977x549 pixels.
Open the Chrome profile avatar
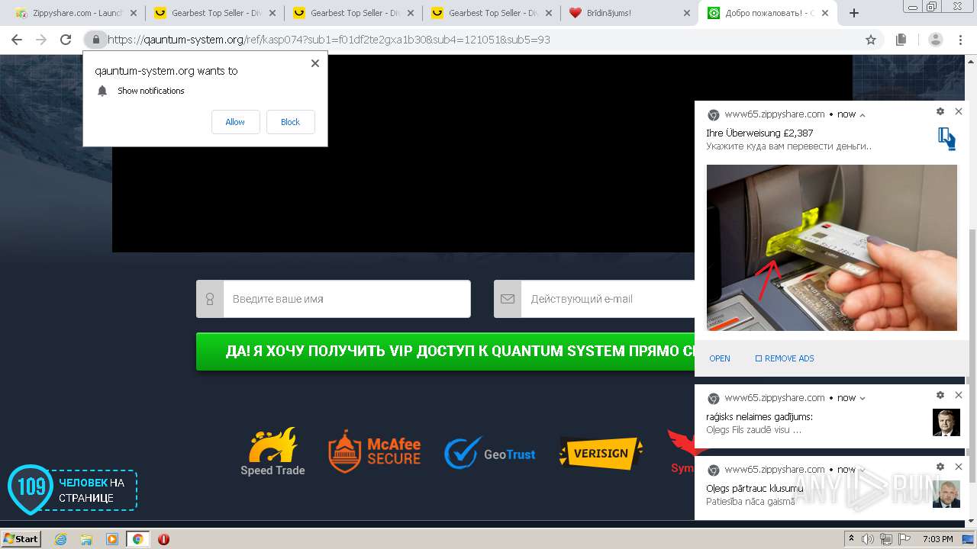pos(935,40)
